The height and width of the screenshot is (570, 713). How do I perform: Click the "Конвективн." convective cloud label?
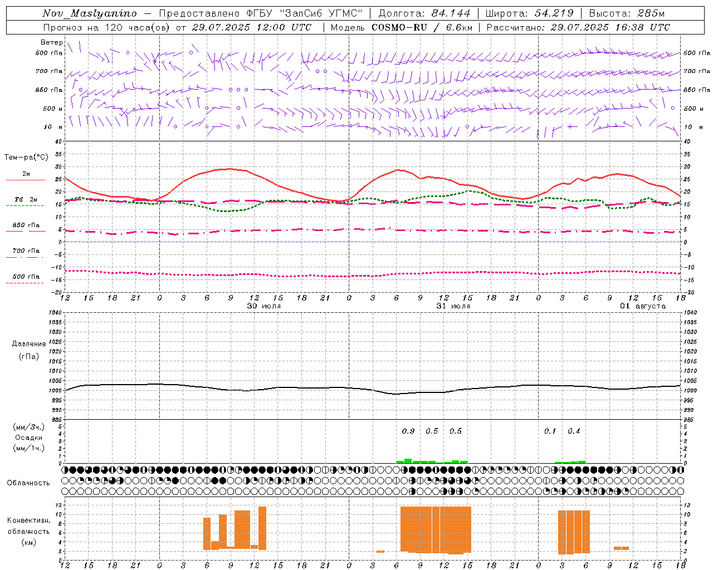click(x=28, y=520)
